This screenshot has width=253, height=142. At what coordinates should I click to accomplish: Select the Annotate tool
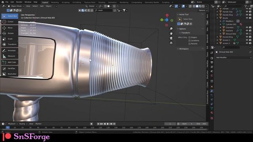(x=9, y=50)
